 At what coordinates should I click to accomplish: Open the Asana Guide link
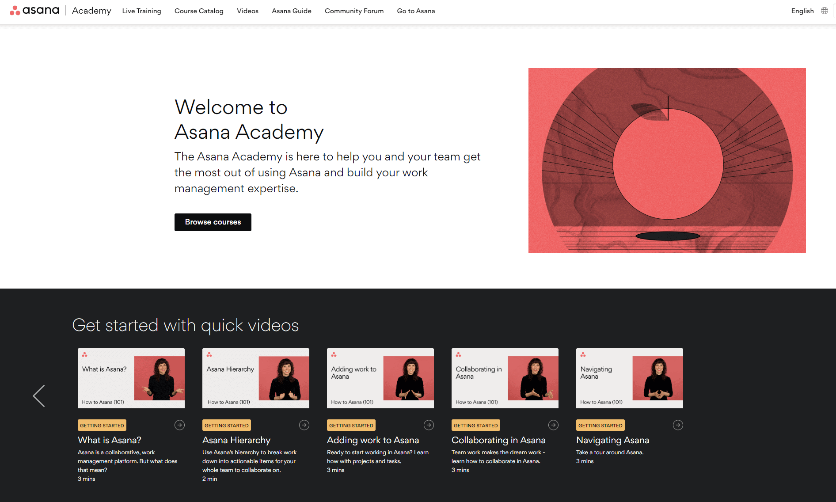click(x=292, y=11)
